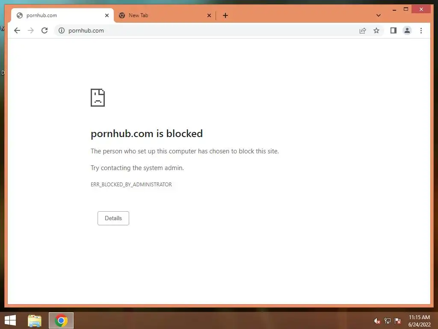Click the Chrome taskbar icon
The height and width of the screenshot is (329, 438).
click(x=61, y=320)
